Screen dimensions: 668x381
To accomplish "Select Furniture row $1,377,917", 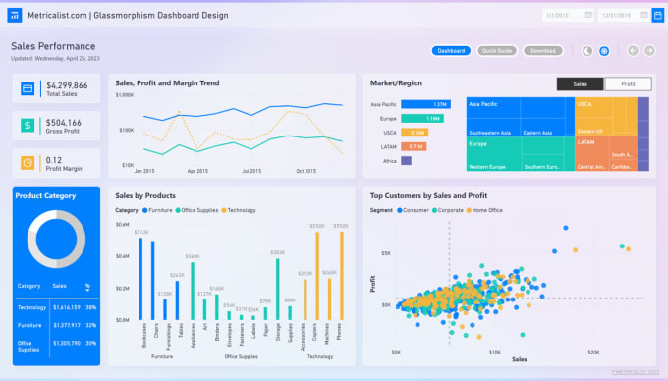I will pos(56,325).
